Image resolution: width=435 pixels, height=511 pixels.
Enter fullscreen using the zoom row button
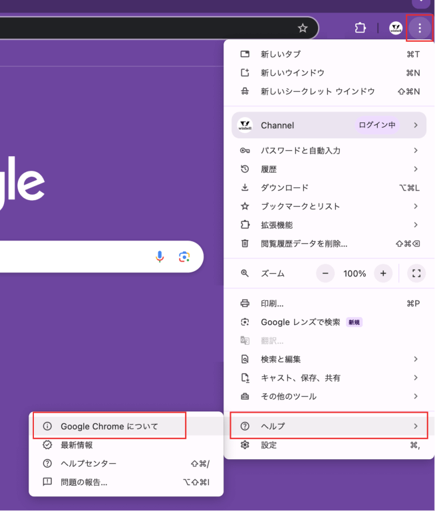pyautogui.click(x=416, y=273)
